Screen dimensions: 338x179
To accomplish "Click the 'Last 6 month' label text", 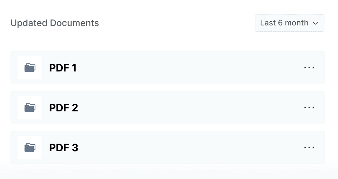I will [284, 23].
